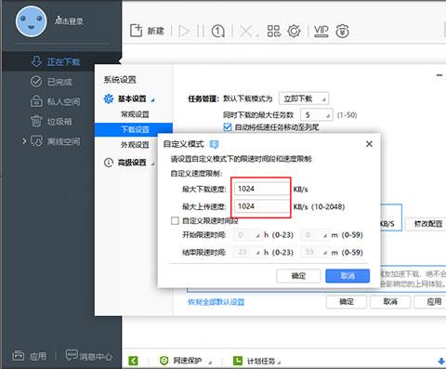This screenshot has width=446, height=369.
Task: Close the 自定义模式 dialog
Action: point(369,144)
